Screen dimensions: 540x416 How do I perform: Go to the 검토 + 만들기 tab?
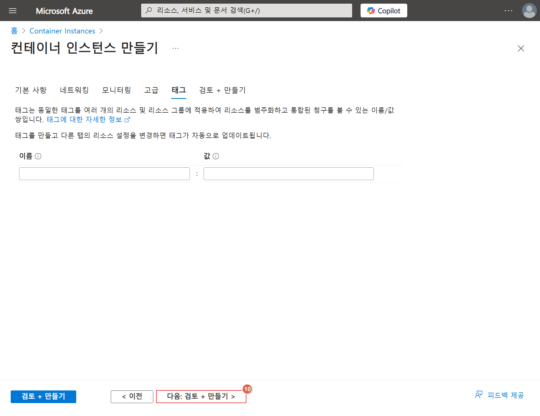pos(222,90)
